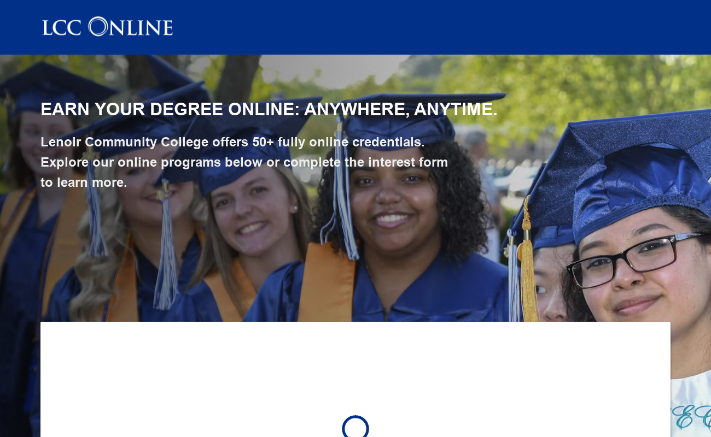Click empty area of blue header bar

tap(438, 27)
